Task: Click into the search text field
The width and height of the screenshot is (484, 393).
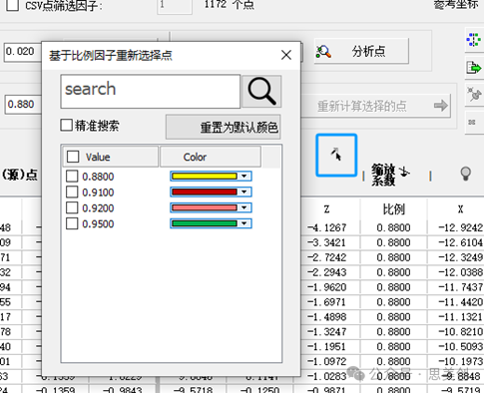Action: pyautogui.click(x=151, y=92)
